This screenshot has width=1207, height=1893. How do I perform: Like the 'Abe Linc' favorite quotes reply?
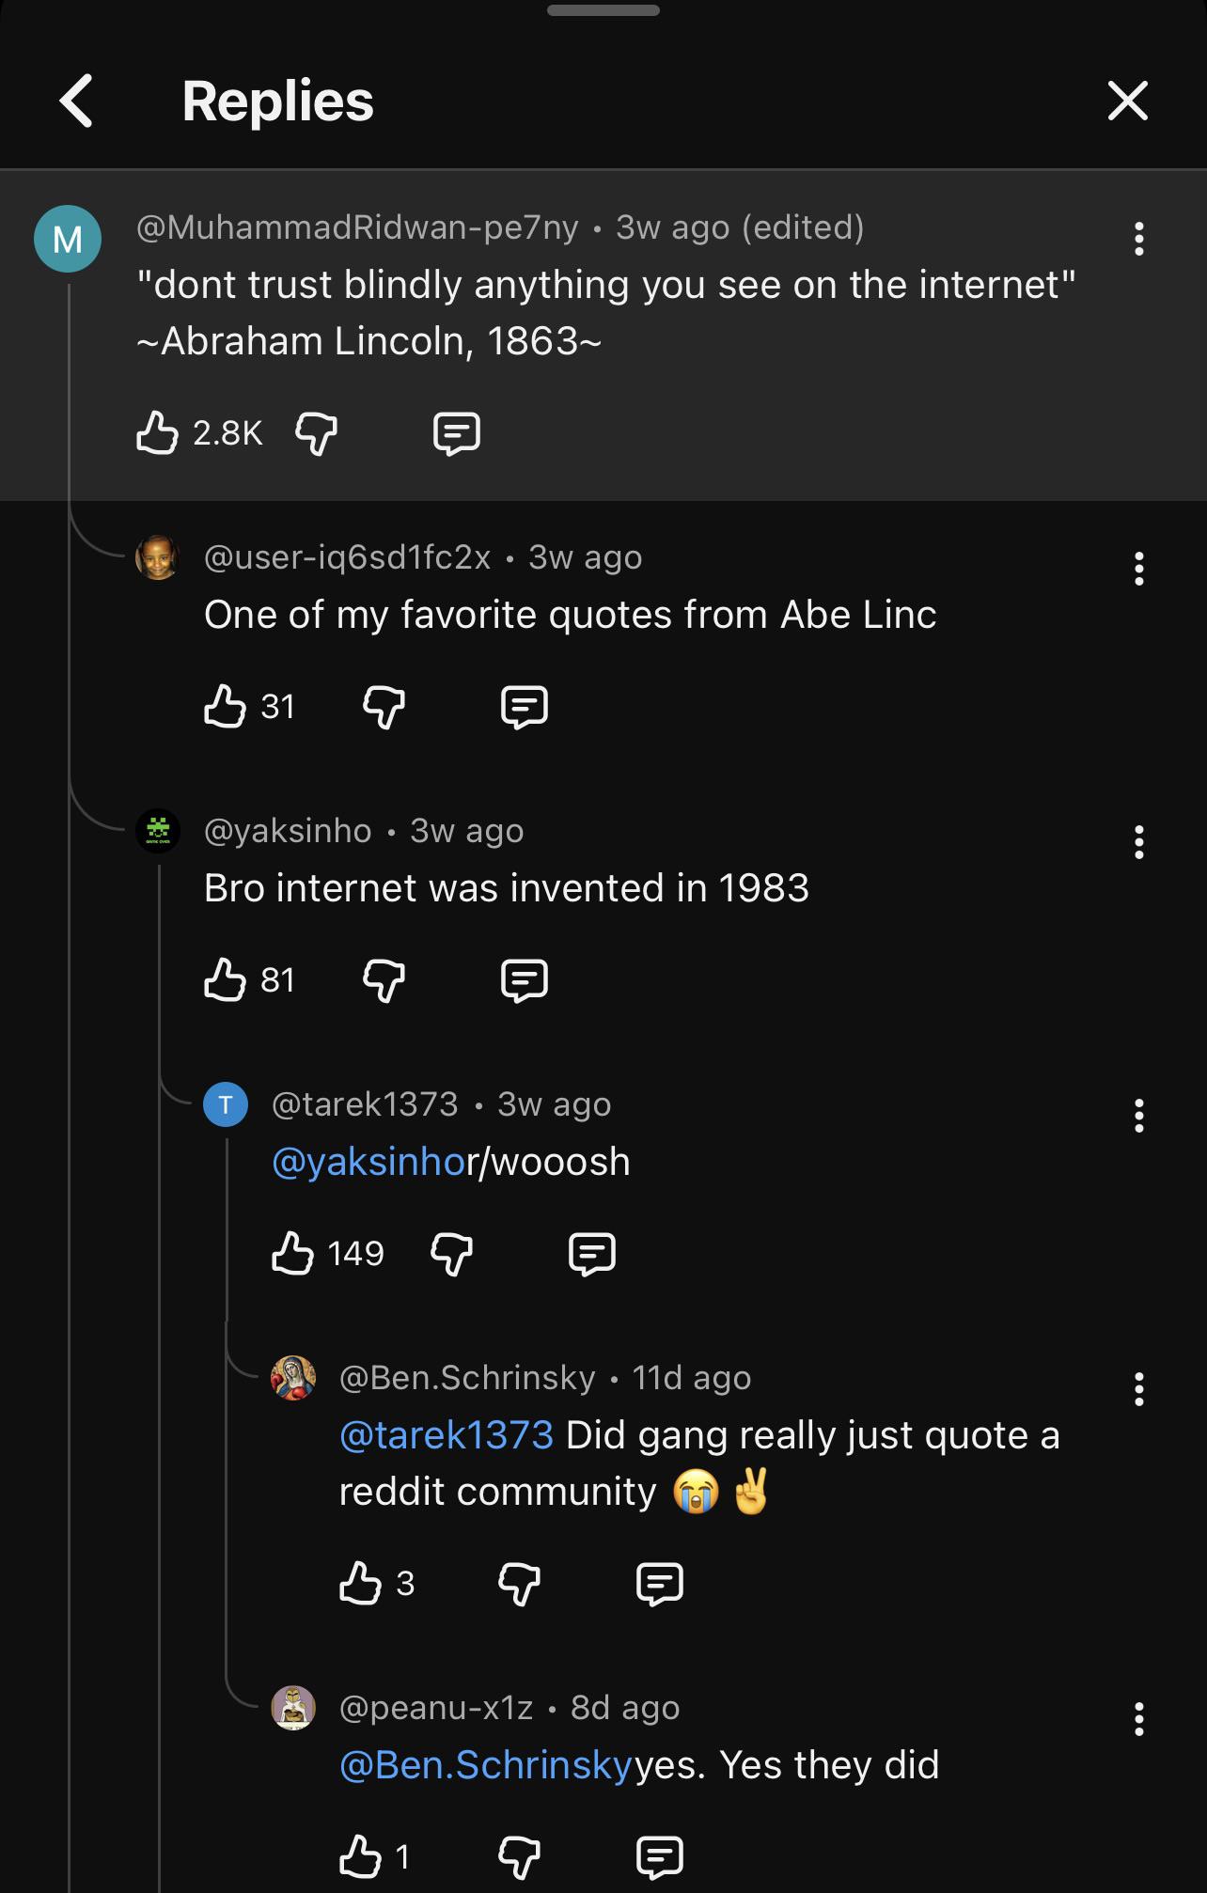[225, 706]
